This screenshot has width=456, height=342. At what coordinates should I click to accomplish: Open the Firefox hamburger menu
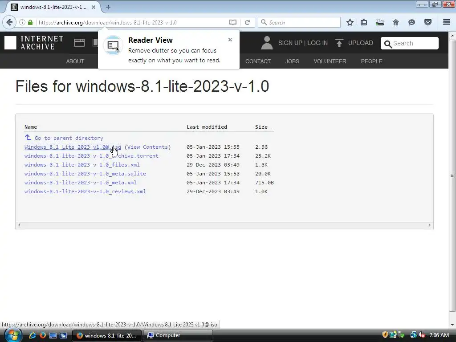pos(447,22)
